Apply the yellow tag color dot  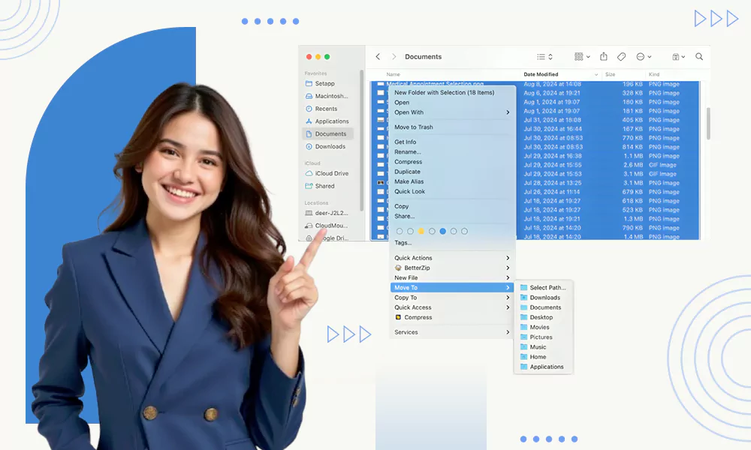[421, 231]
